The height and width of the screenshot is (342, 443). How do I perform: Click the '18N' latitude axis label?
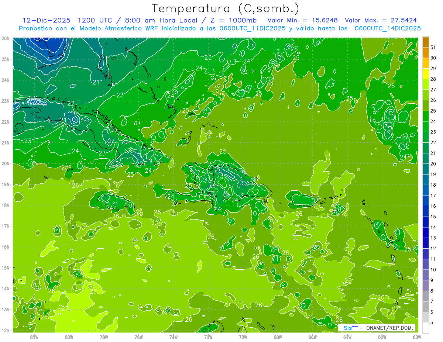pos(5,205)
